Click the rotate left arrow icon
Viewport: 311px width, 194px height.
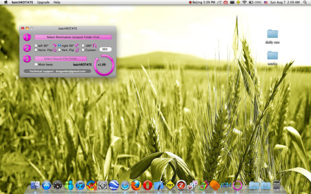[55, 46]
